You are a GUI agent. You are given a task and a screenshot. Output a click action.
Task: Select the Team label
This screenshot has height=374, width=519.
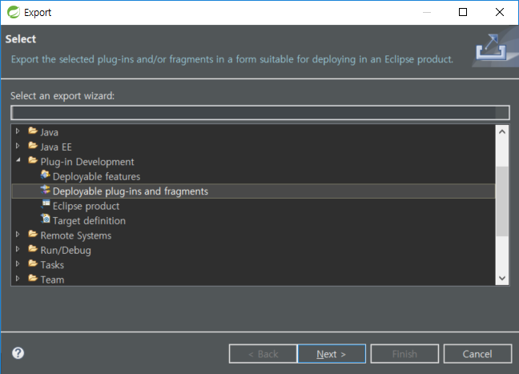click(x=52, y=280)
